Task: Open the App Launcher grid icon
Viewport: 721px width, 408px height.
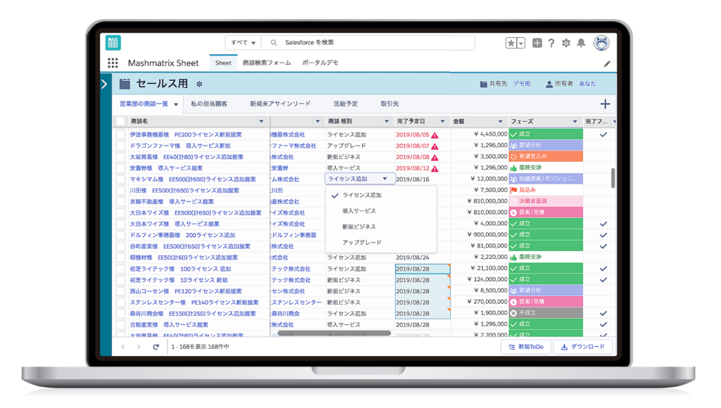Action: click(x=113, y=63)
